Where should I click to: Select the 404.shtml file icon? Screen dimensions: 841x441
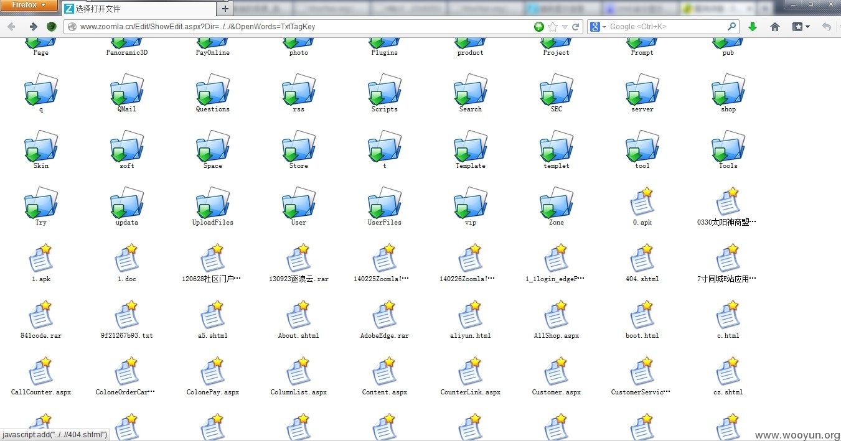642,258
